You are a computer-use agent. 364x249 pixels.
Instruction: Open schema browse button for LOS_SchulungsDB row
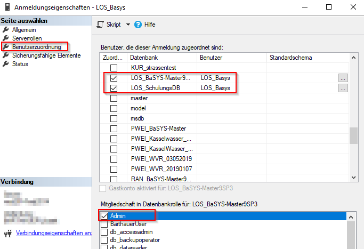coord(343,88)
